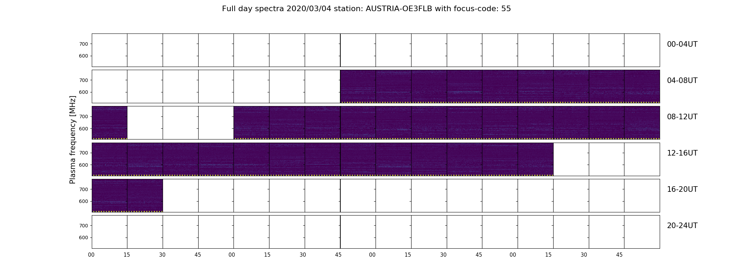Select the '16-20UT' row label

click(682, 189)
